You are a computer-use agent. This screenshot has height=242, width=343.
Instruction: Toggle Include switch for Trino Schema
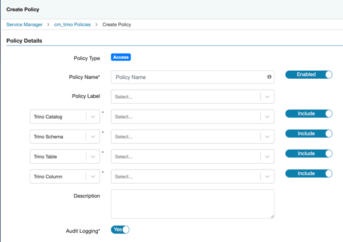[309, 134]
